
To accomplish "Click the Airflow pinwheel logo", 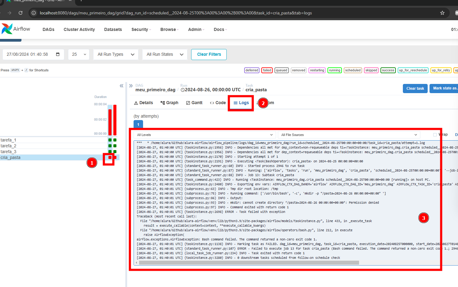I will tap(7, 29).
